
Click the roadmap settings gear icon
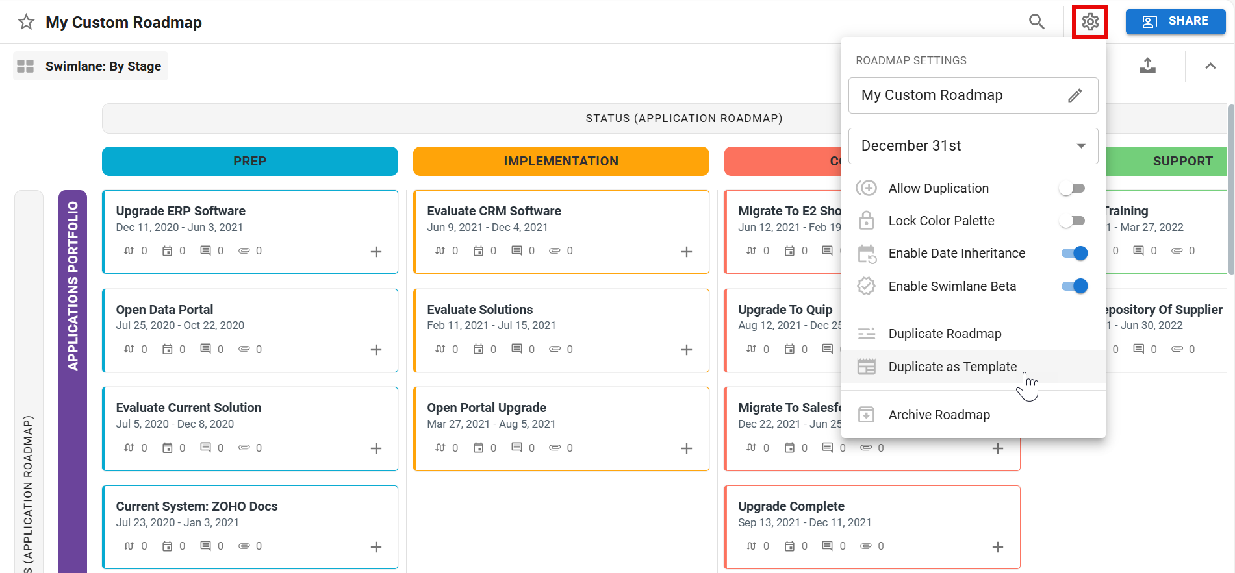pyautogui.click(x=1089, y=22)
